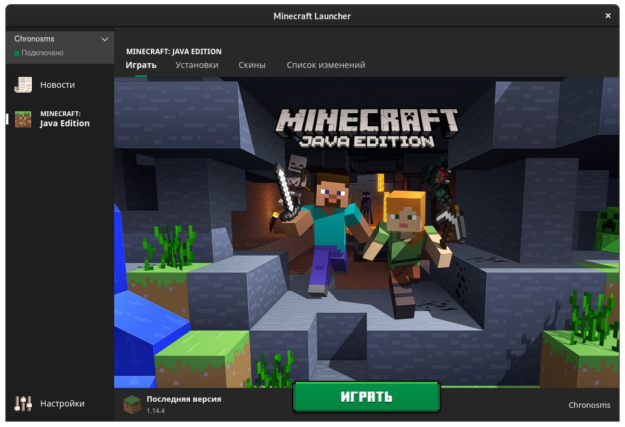Click the green Подключено status indicator
625x427 pixels.
pos(17,53)
